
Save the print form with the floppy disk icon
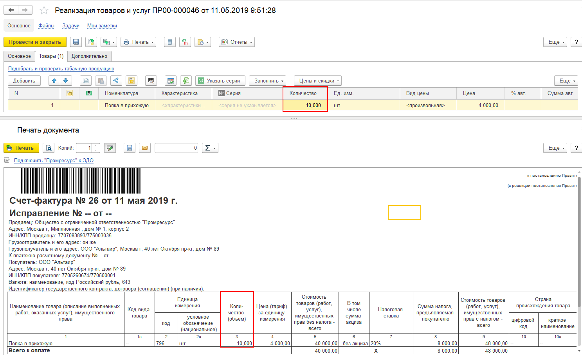pyautogui.click(x=130, y=148)
